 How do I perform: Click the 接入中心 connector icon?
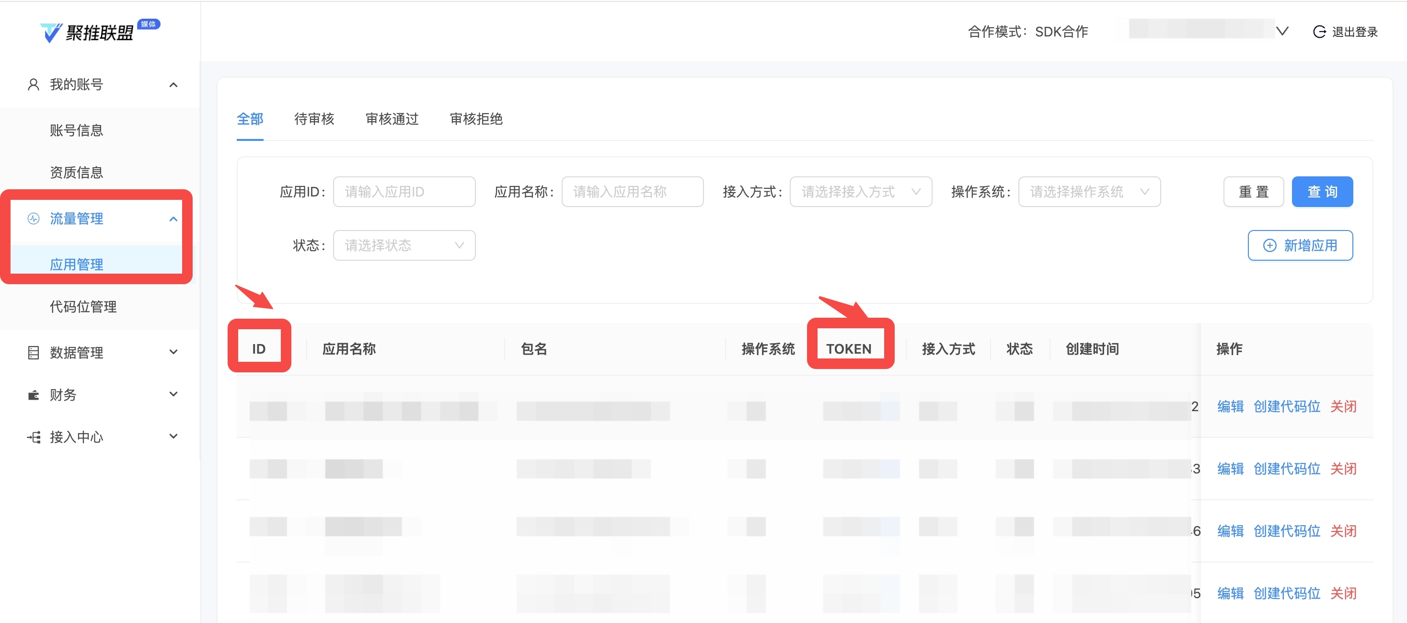click(34, 437)
